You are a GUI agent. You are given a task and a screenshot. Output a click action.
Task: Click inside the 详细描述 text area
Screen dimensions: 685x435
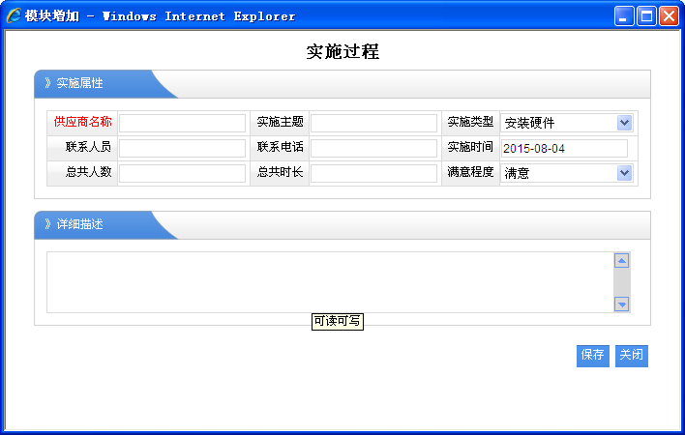click(x=329, y=281)
